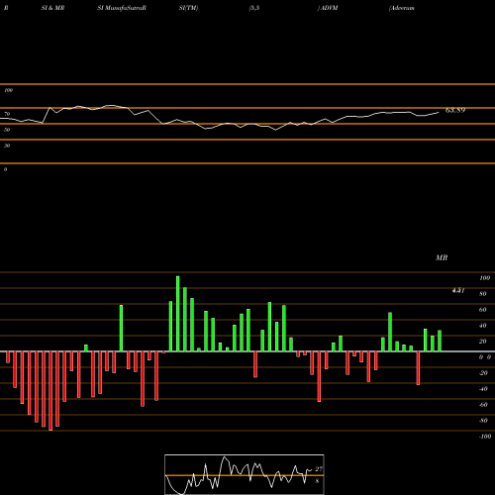Viewport: 495px width, 495px height.
Task: Click the longest red MR bar
Action: [50, 391]
